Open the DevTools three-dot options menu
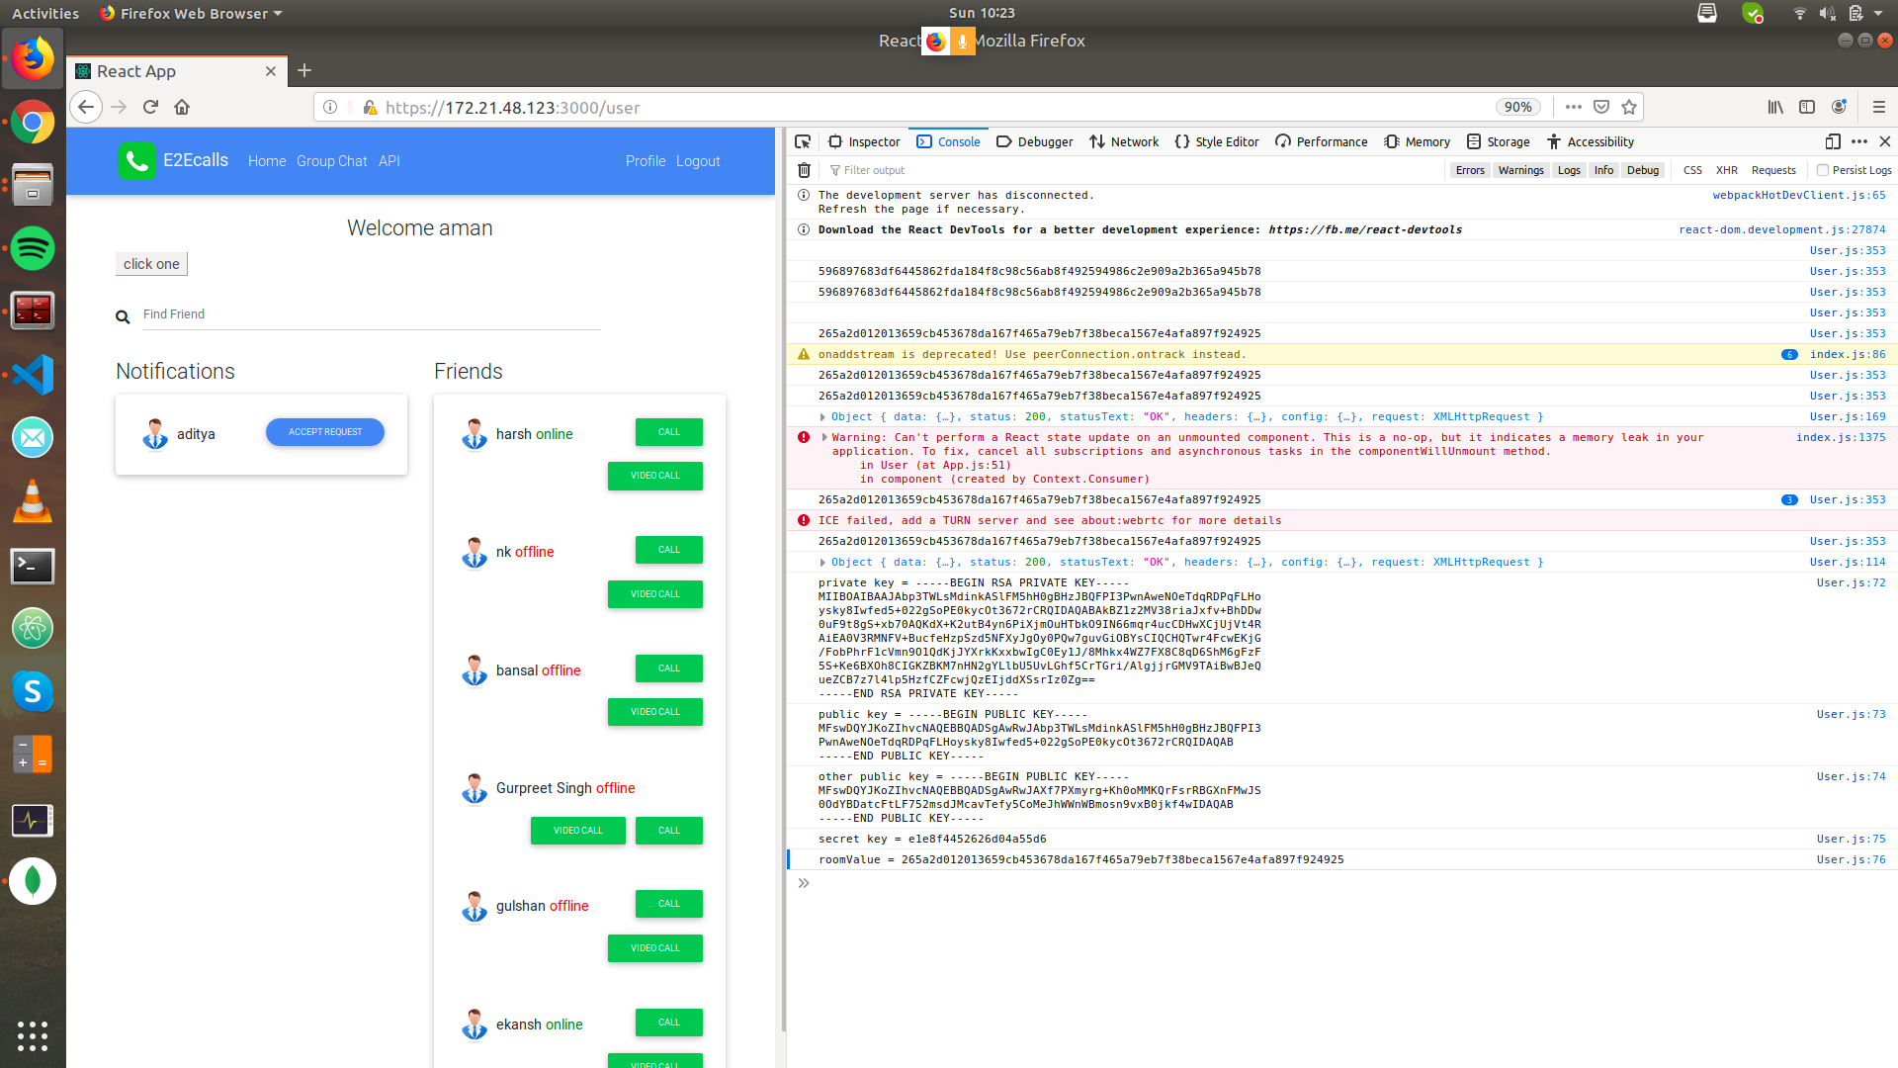This screenshot has height=1068, width=1898. tap(1859, 141)
